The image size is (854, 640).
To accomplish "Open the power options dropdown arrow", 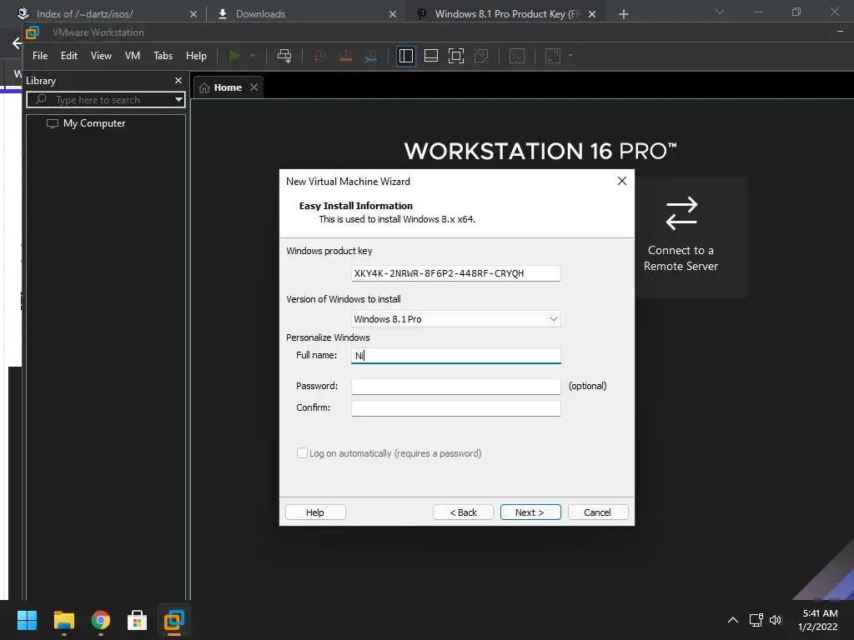I will [253, 56].
